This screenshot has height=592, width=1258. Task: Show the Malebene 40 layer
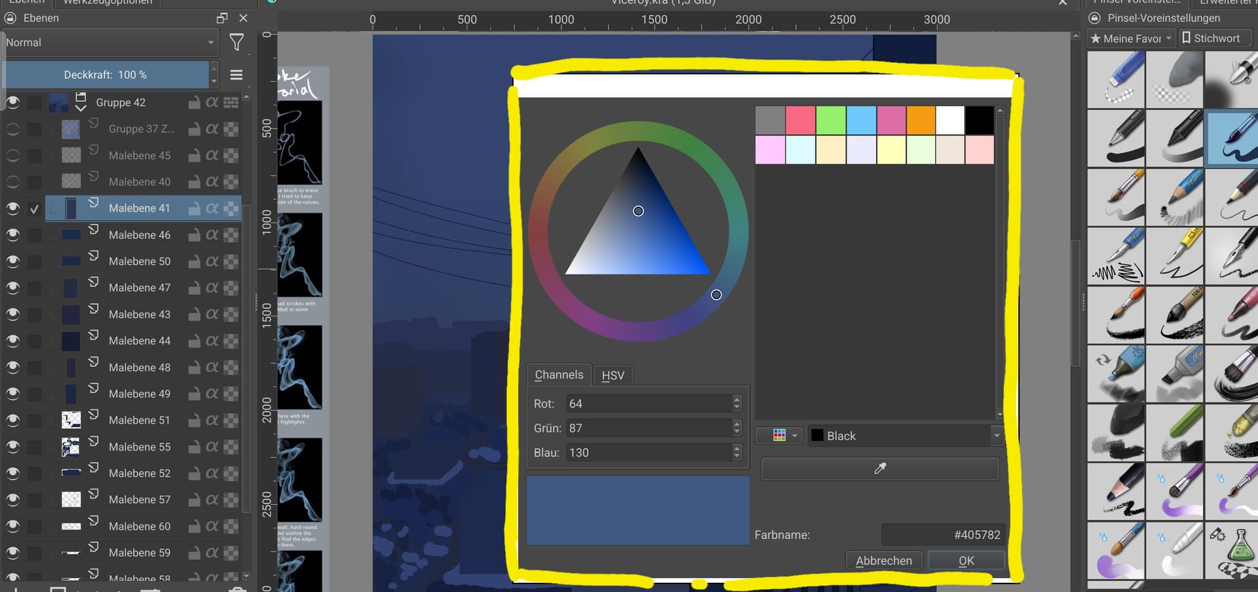tap(13, 182)
